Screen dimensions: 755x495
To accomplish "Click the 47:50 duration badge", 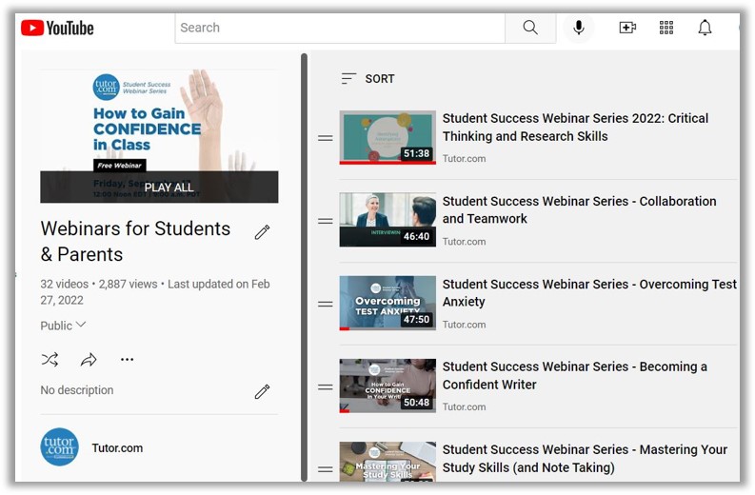I will (x=416, y=319).
